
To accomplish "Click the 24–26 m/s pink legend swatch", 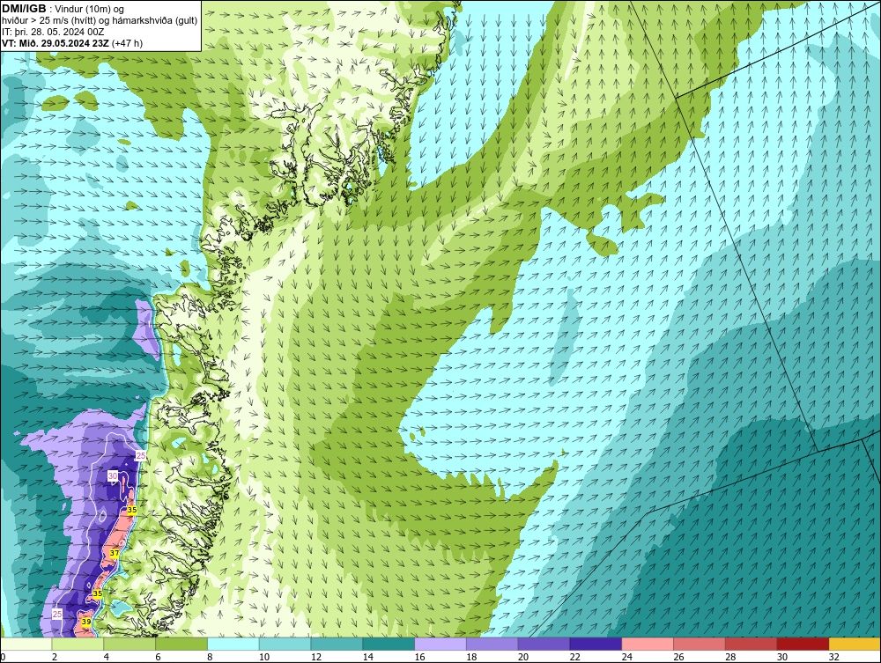I will [x=648, y=644].
